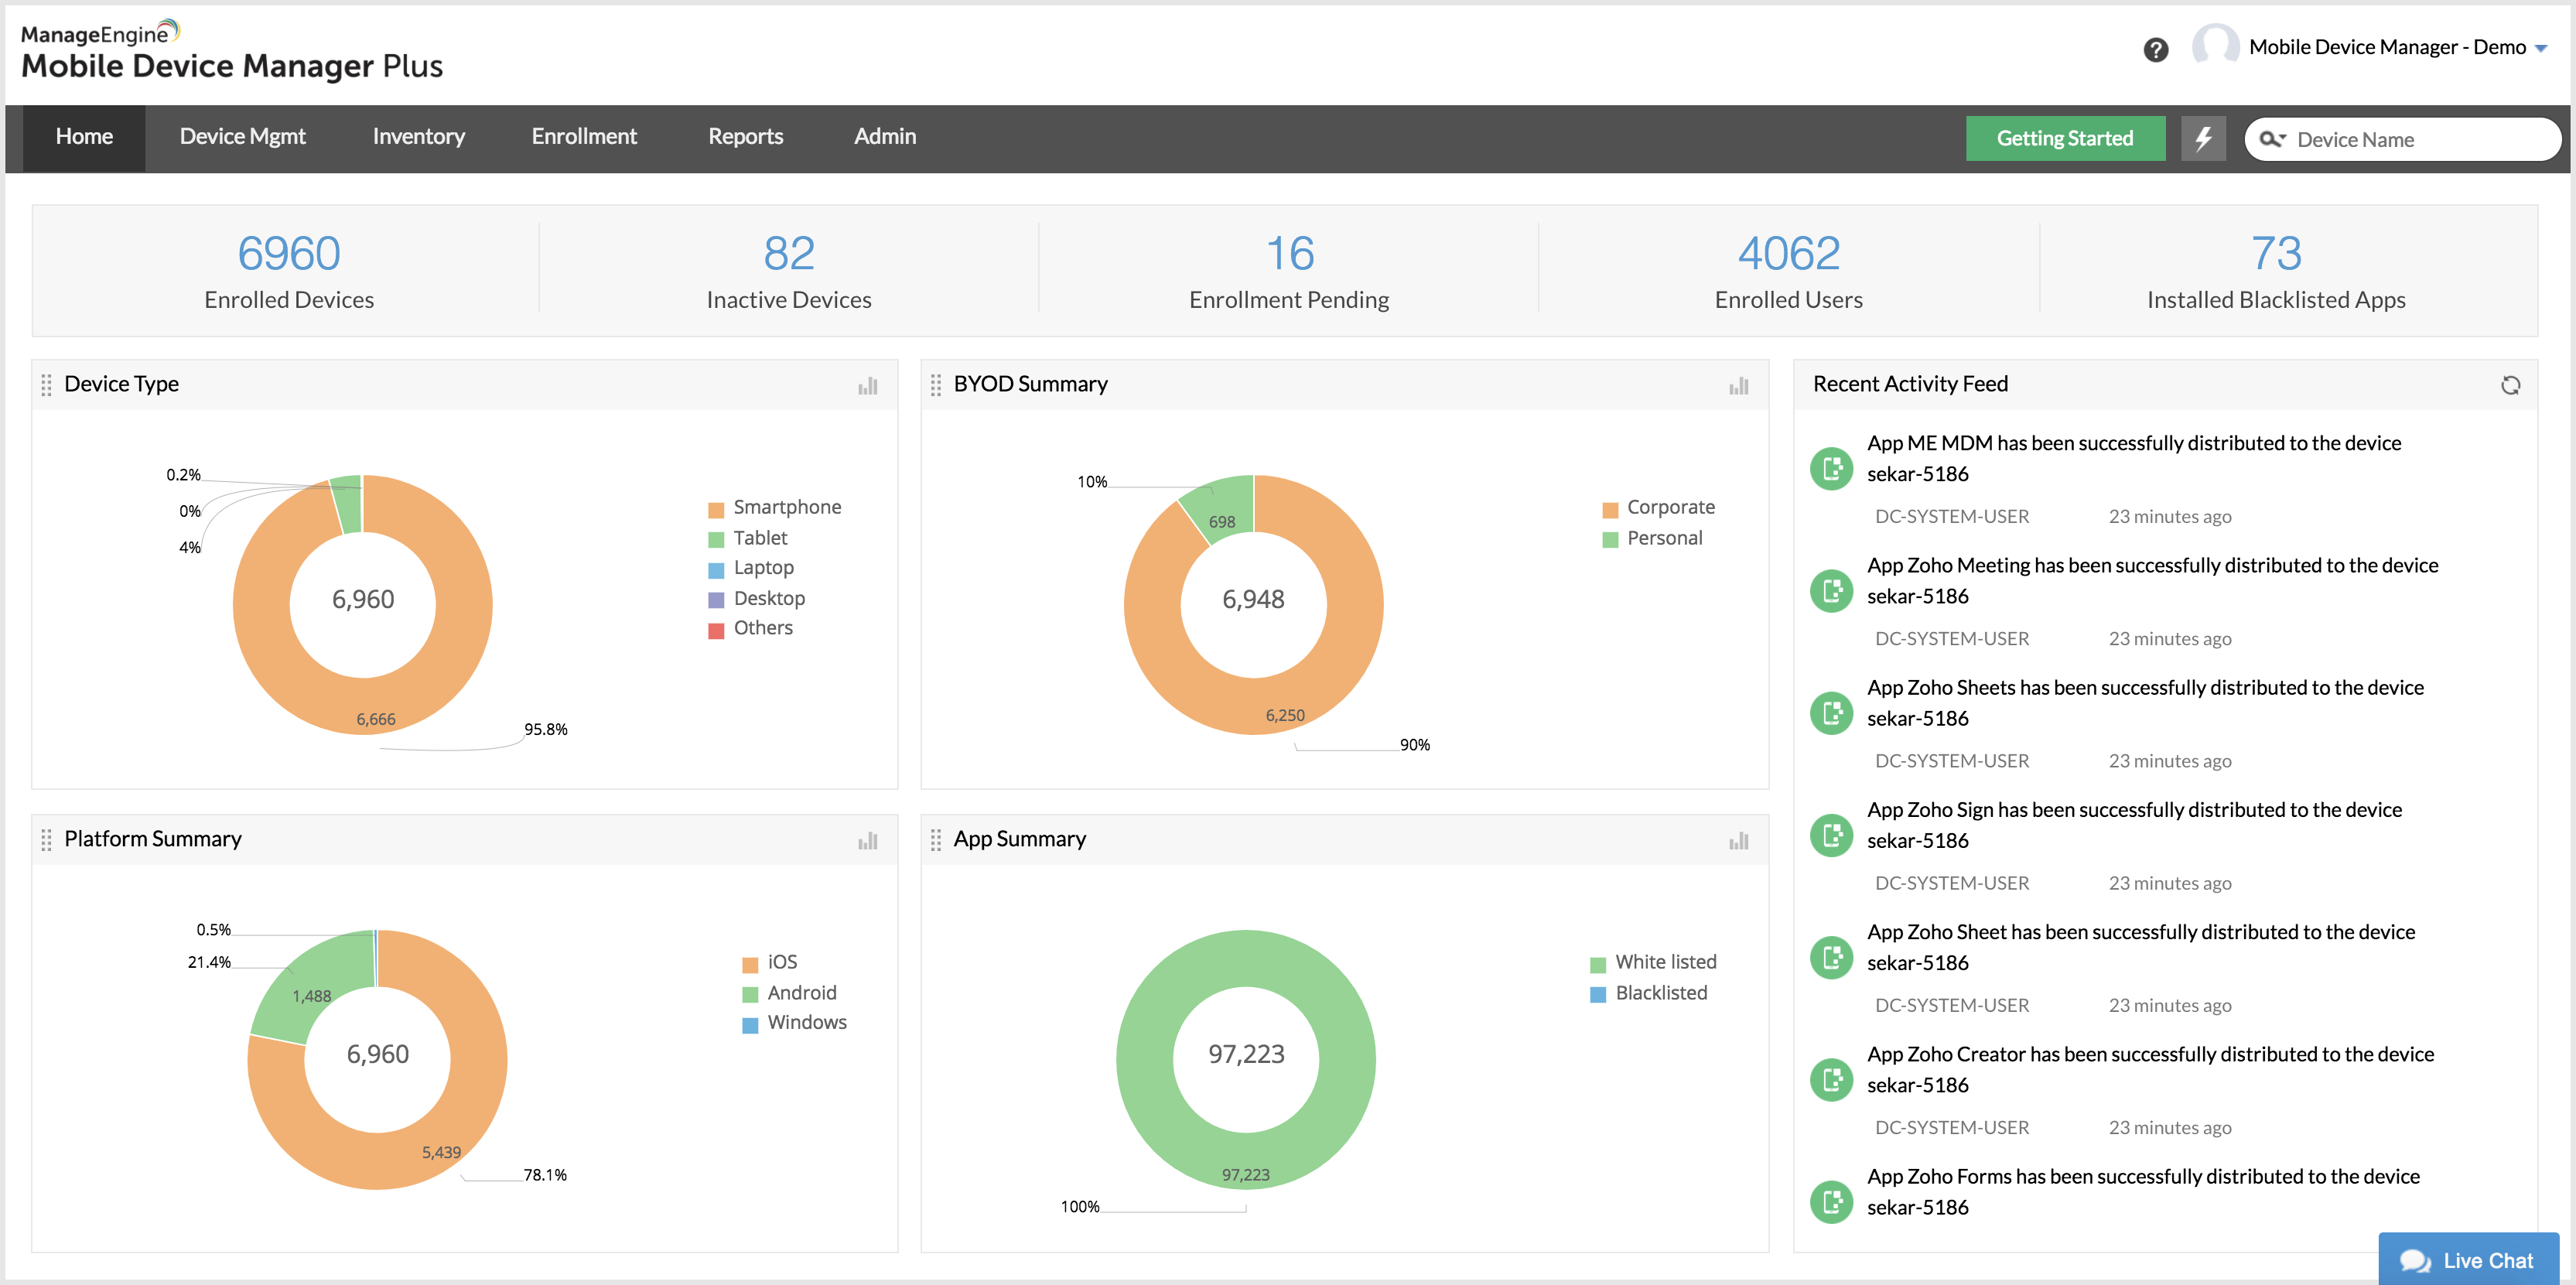Expand the Admin dropdown menu

[x=887, y=136]
